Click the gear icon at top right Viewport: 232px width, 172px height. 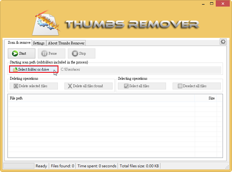click(223, 42)
